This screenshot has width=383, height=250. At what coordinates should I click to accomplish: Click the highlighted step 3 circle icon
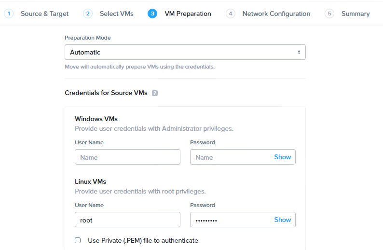click(152, 14)
